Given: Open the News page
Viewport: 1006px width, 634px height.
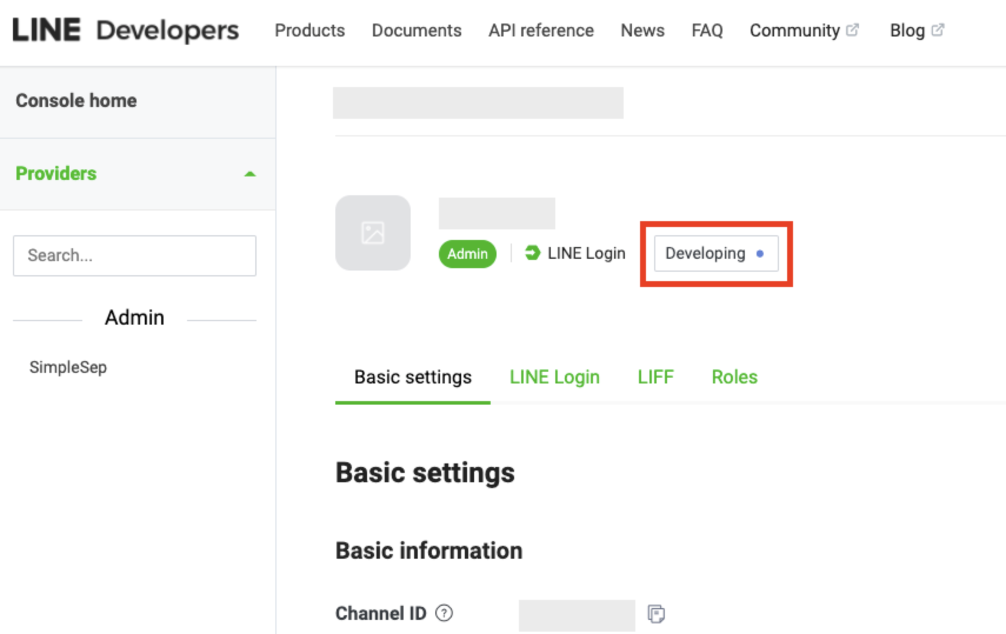Looking at the screenshot, I should [x=642, y=31].
